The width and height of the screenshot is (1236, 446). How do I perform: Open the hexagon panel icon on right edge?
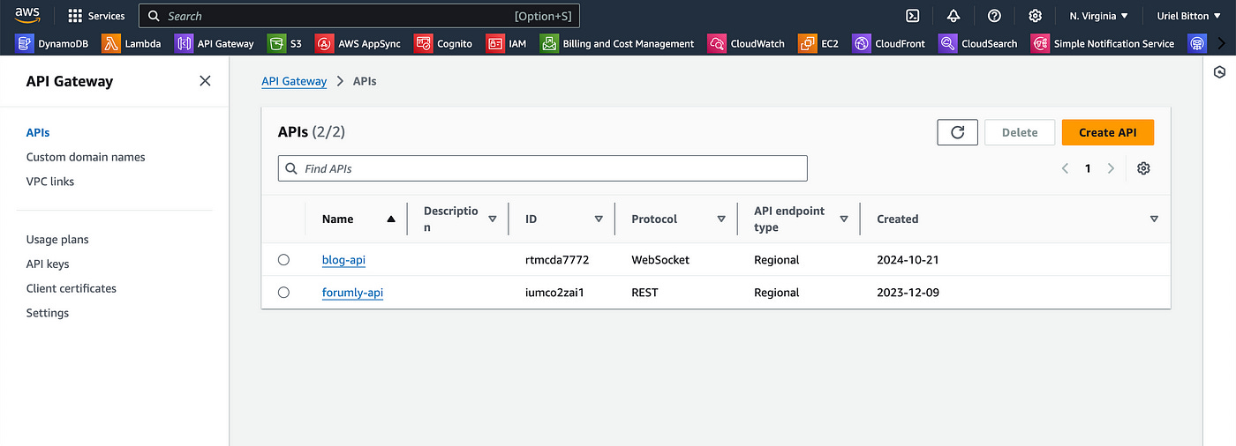point(1219,72)
